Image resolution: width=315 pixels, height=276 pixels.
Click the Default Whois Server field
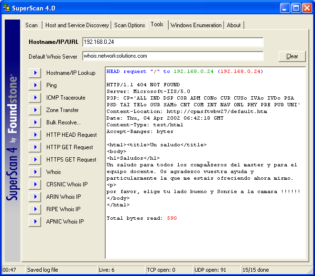(173, 56)
